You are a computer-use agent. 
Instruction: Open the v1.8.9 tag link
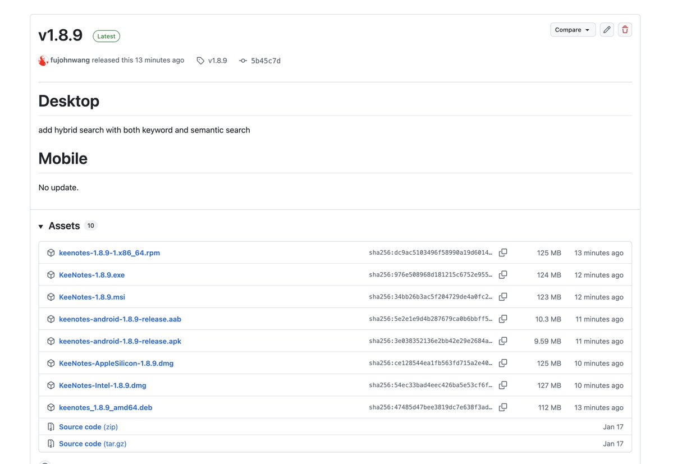point(218,61)
